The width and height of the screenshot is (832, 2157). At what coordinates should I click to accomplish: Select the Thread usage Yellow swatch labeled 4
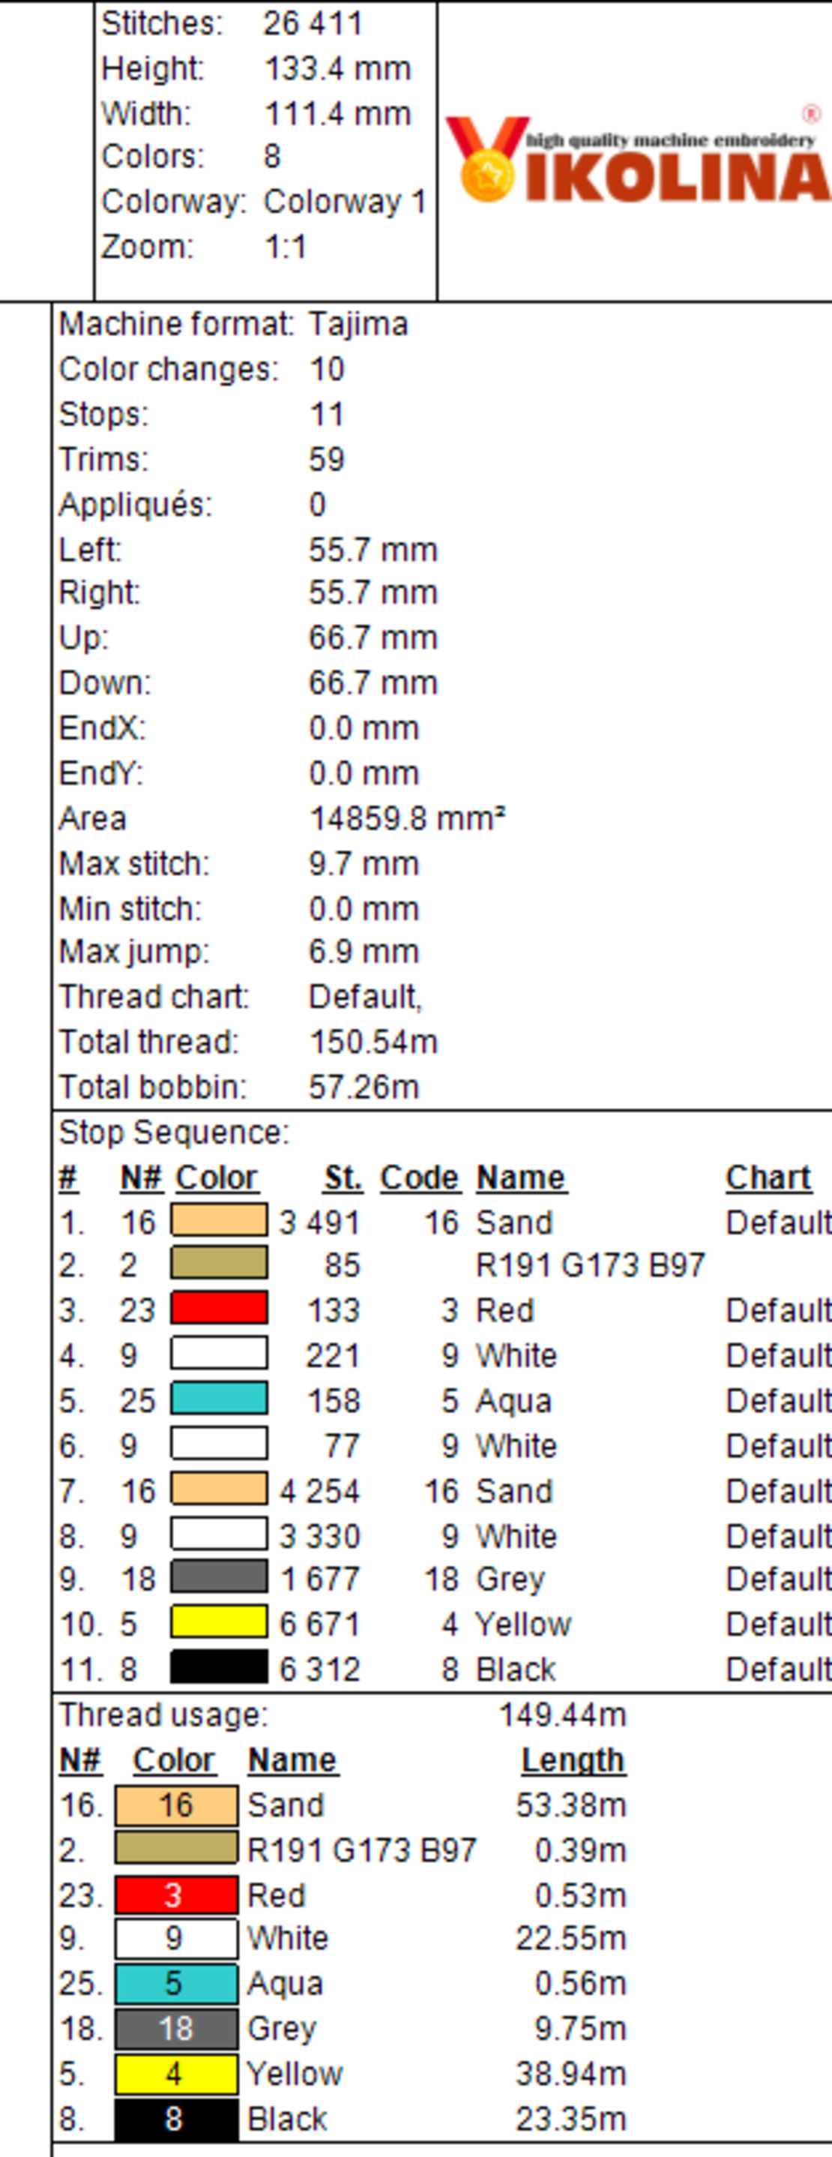pyautogui.click(x=176, y=2073)
